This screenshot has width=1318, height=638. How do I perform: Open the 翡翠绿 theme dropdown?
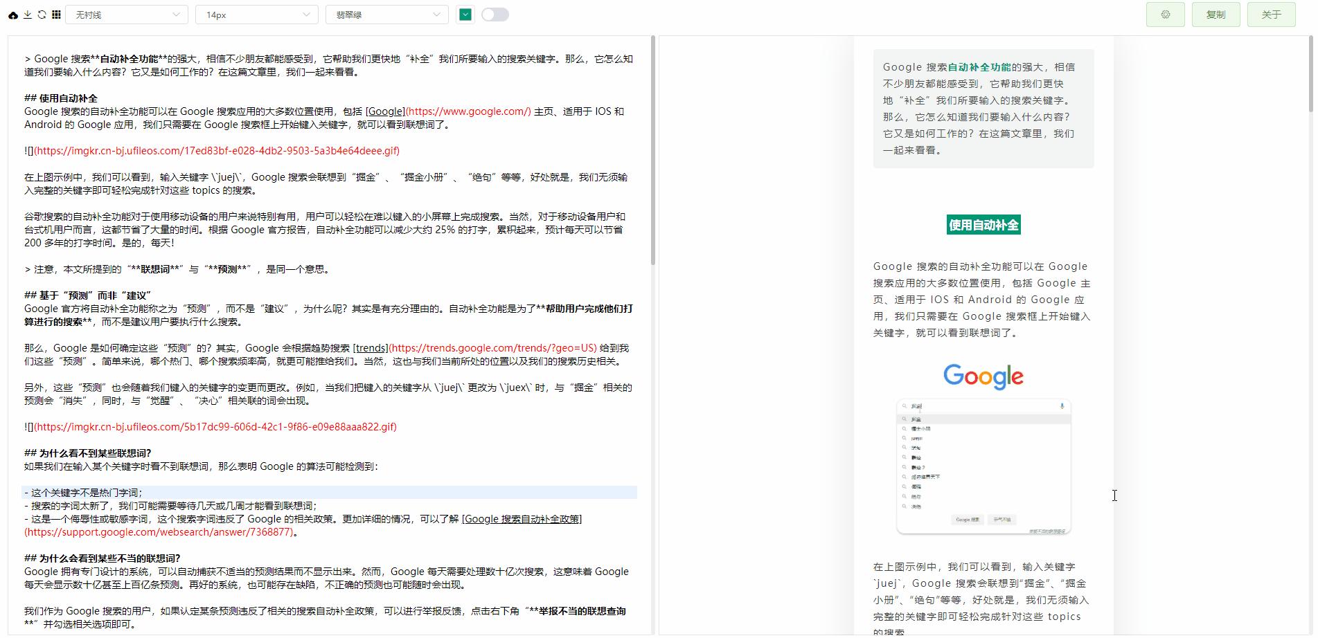pos(386,14)
